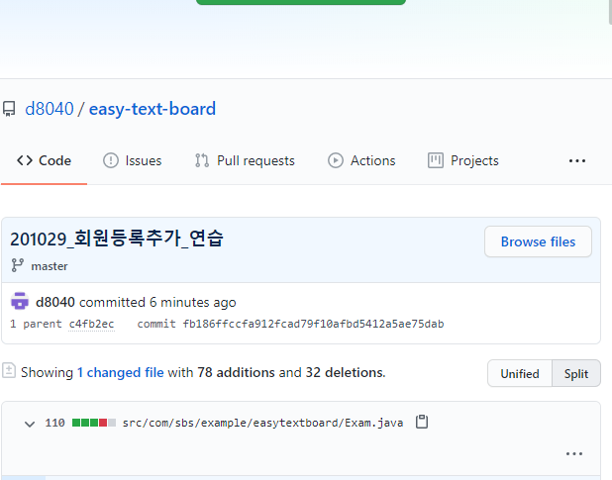Screen dimensions: 612x480
Task: Click the master branch name
Action: (50, 266)
